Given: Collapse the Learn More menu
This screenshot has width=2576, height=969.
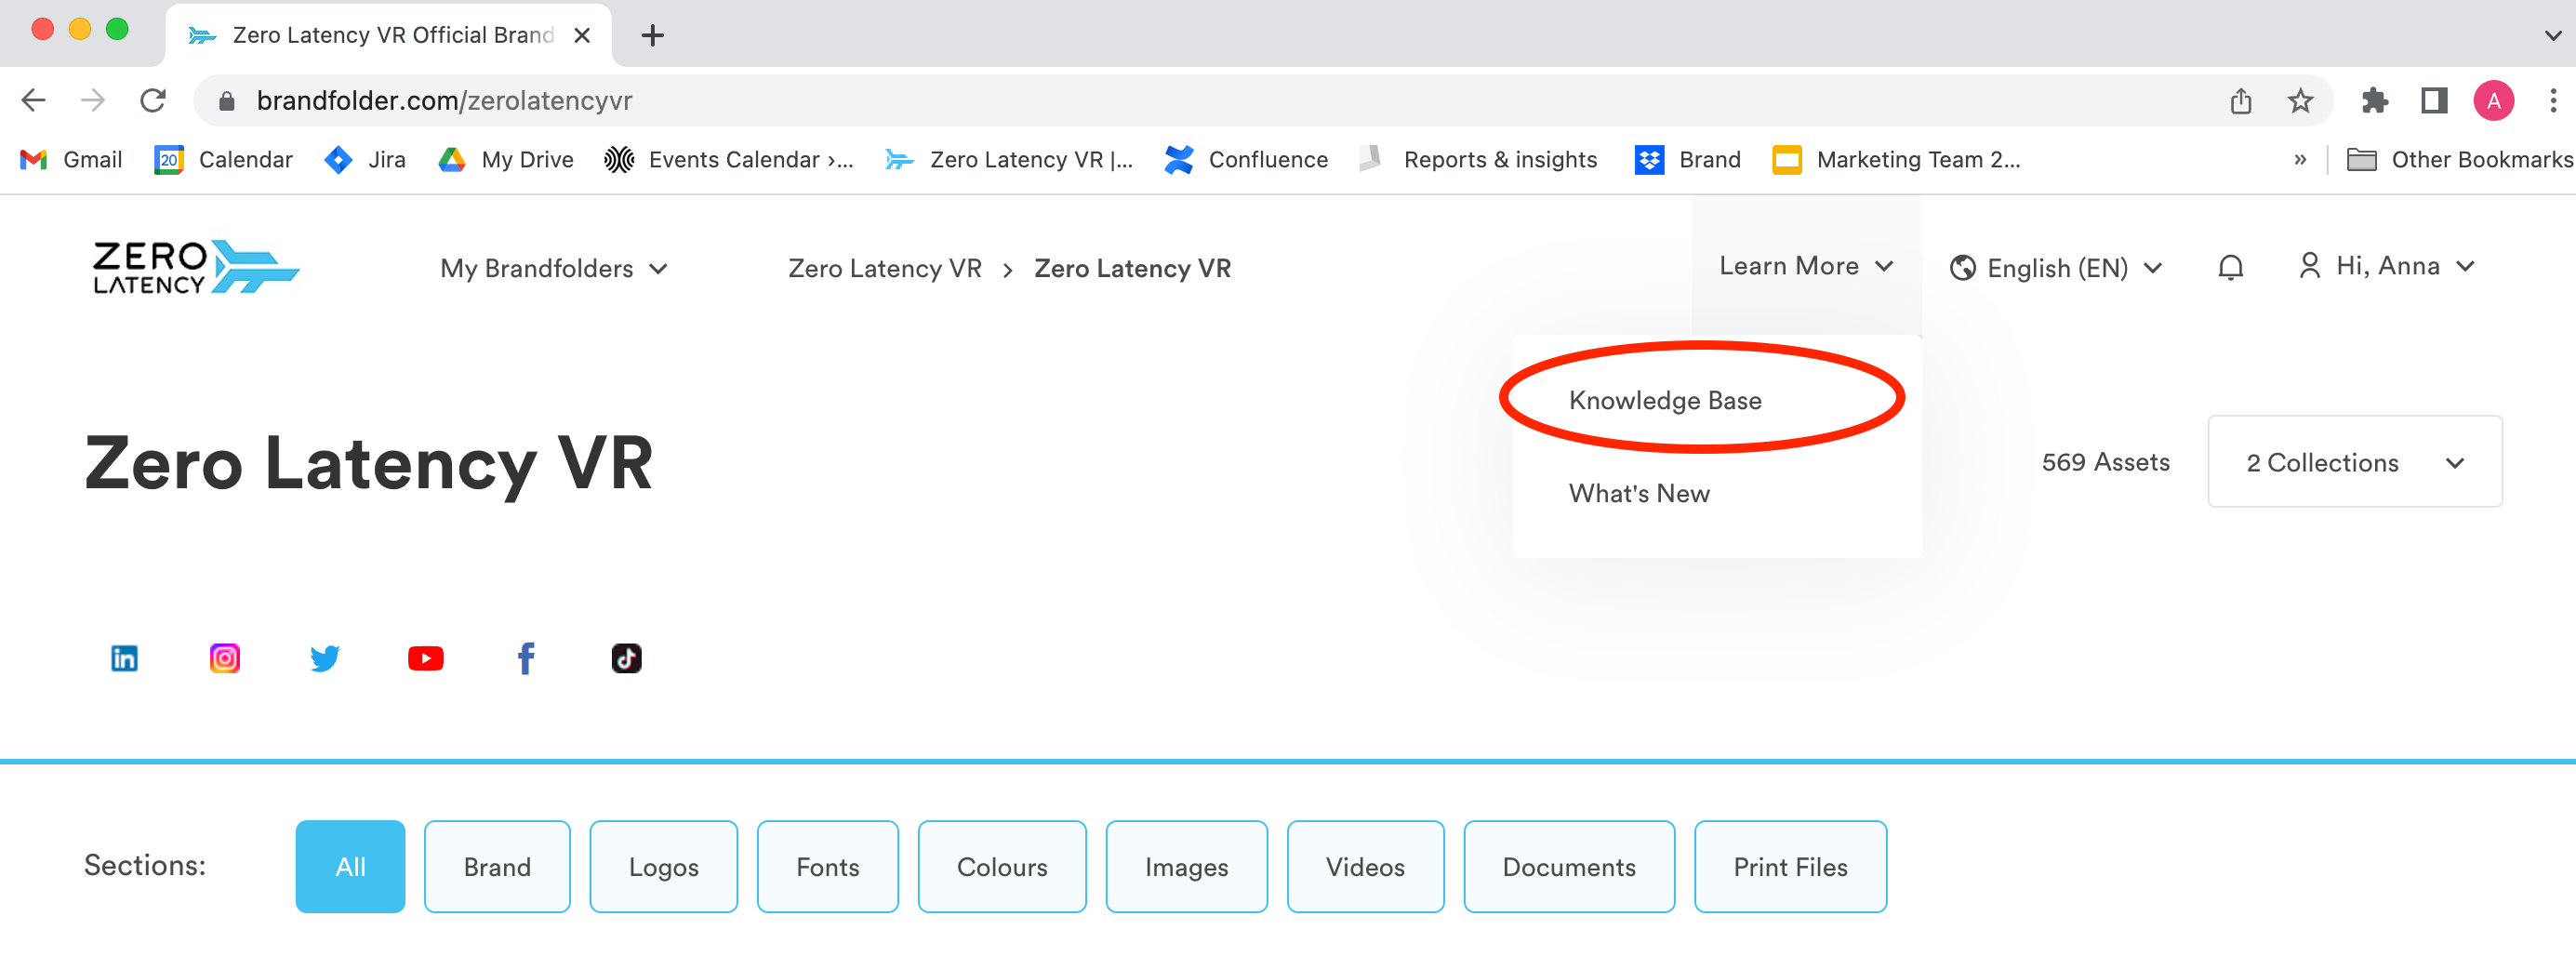Looking at the screenshot, I should (1806, 266).
